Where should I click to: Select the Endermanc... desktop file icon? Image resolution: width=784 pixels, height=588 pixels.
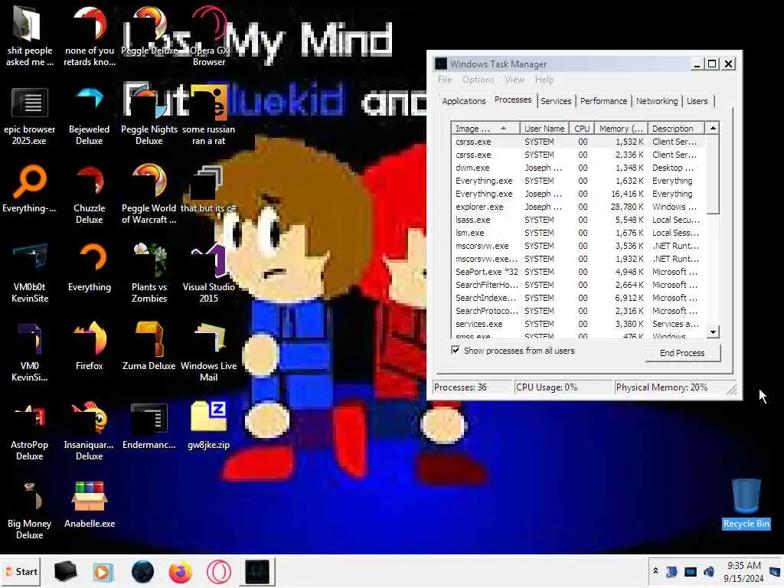149,425
